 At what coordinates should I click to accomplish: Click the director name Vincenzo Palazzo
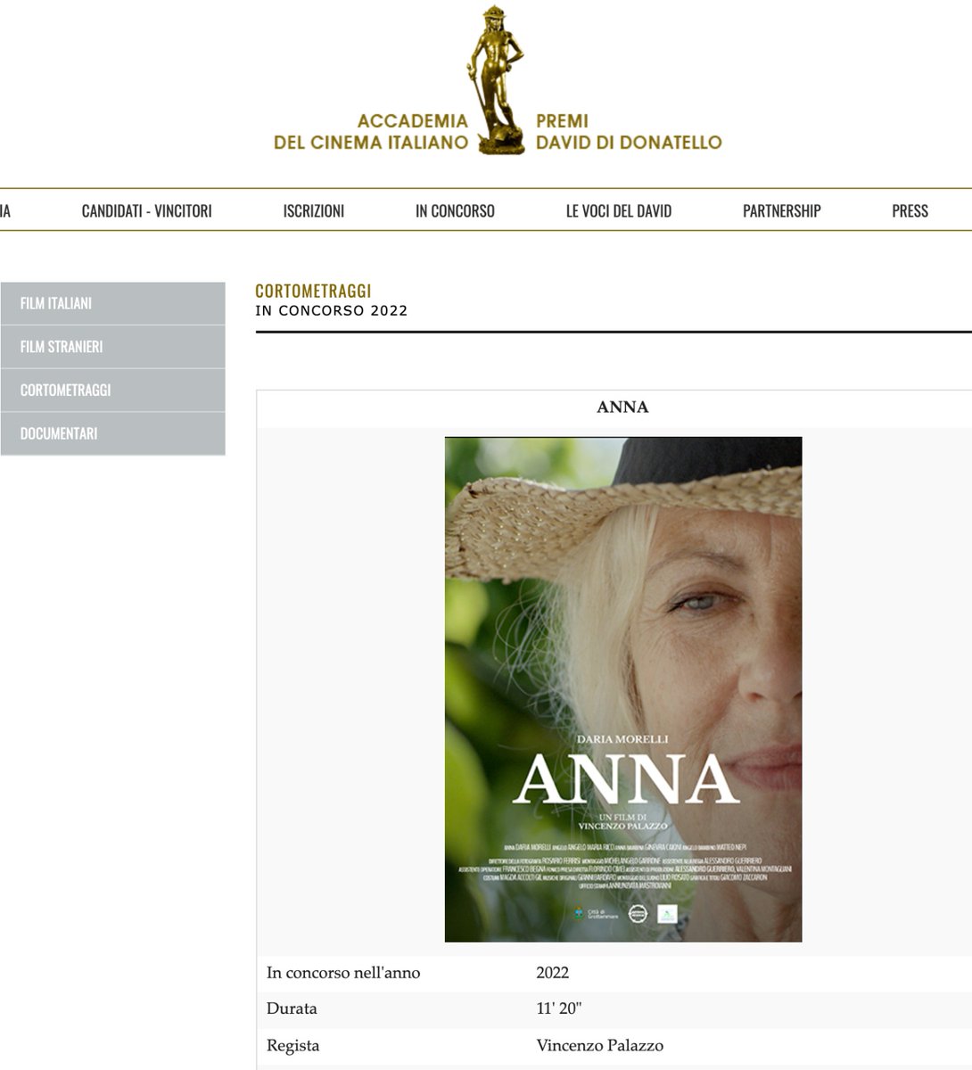click(600, 1046)
